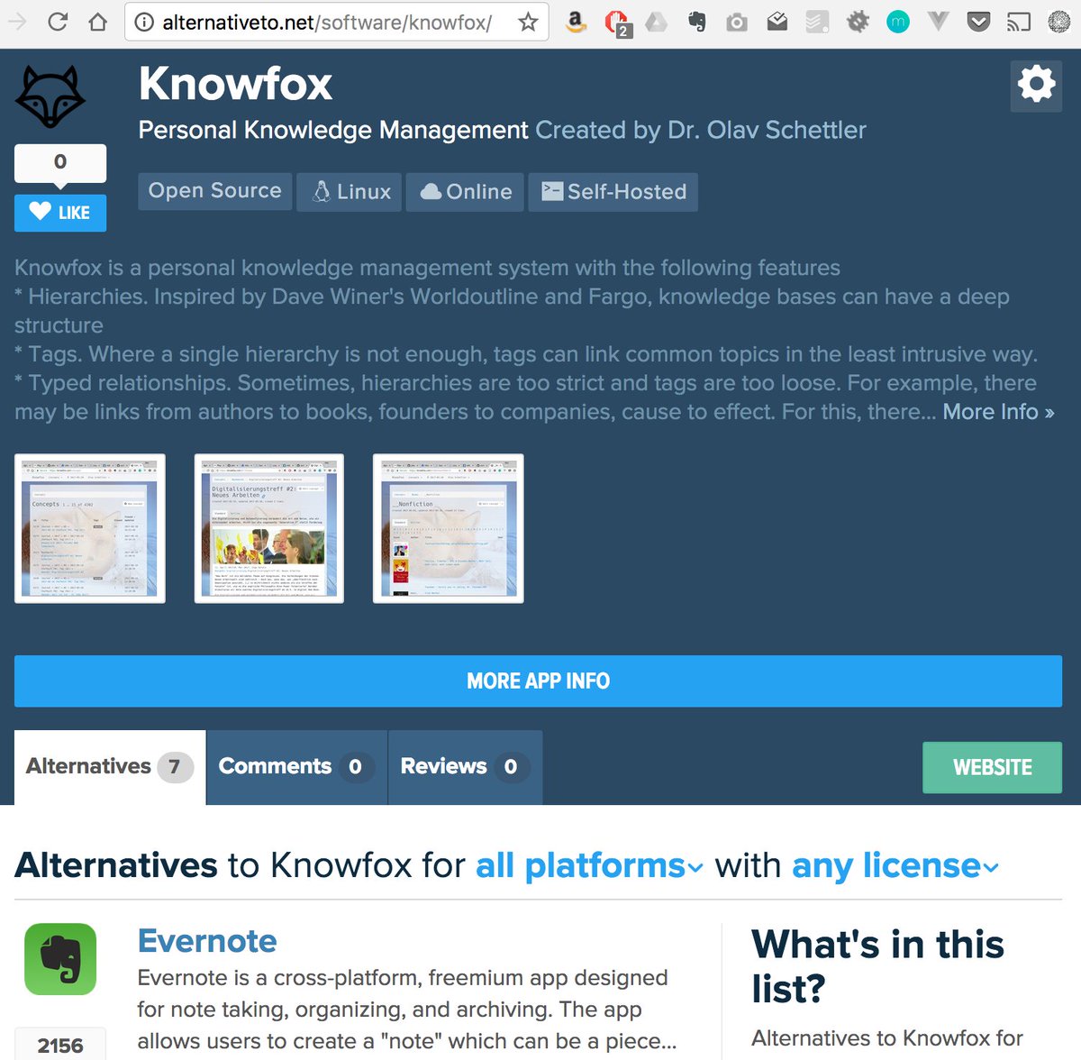Image resolution: width=1081 pixels, height=1060 pixels.
Task: Switch to the Comments tab
Action: tap(297, 767)
